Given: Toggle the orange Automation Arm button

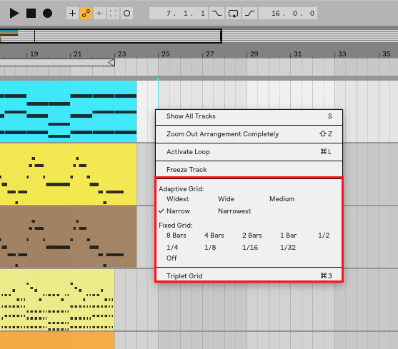Looking at the screenshot, I should pos(86,13).
